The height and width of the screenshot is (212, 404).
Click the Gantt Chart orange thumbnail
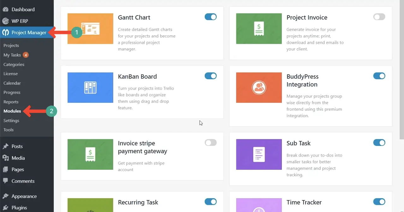(x=90, y=28)
